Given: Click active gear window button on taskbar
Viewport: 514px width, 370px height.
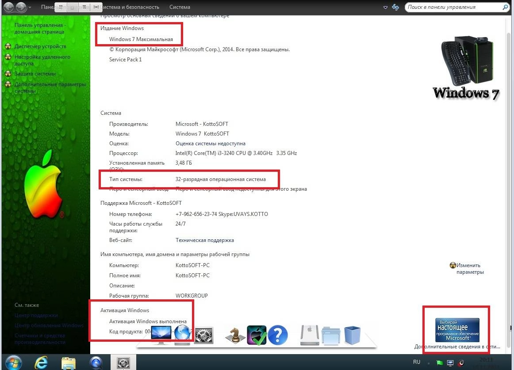Looking at the screenshot, I should (x=123, y=362).
